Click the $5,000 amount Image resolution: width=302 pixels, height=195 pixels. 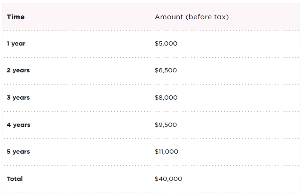[166, 44]
